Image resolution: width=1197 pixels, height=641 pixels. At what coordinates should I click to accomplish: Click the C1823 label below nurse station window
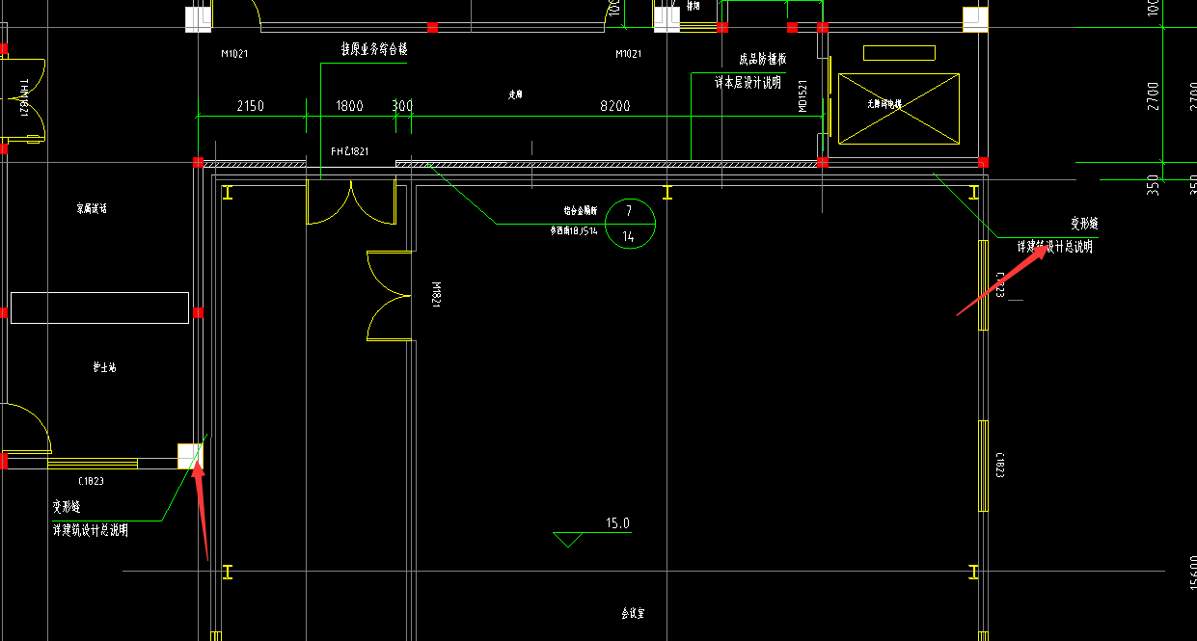tap(91, 479)
